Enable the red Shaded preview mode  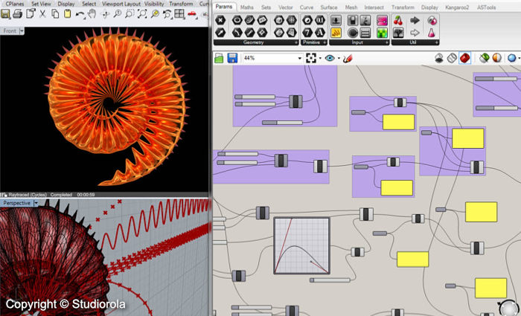click(465, 58)
